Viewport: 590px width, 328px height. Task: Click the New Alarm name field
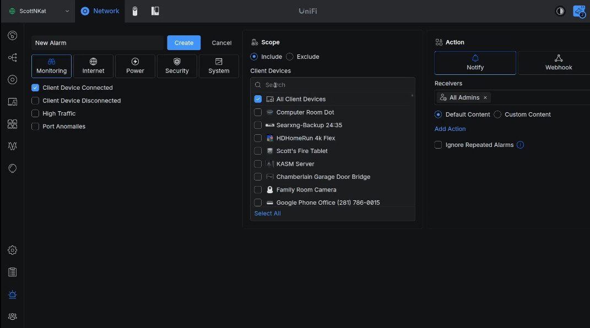coord(97,43)
